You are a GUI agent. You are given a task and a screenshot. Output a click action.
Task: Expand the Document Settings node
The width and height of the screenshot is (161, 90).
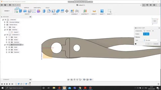[x=5, y=22]
